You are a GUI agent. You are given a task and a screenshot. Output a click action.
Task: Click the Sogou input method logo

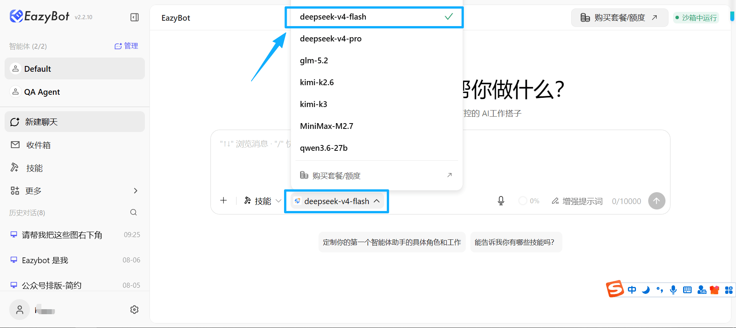click(615, 289)
